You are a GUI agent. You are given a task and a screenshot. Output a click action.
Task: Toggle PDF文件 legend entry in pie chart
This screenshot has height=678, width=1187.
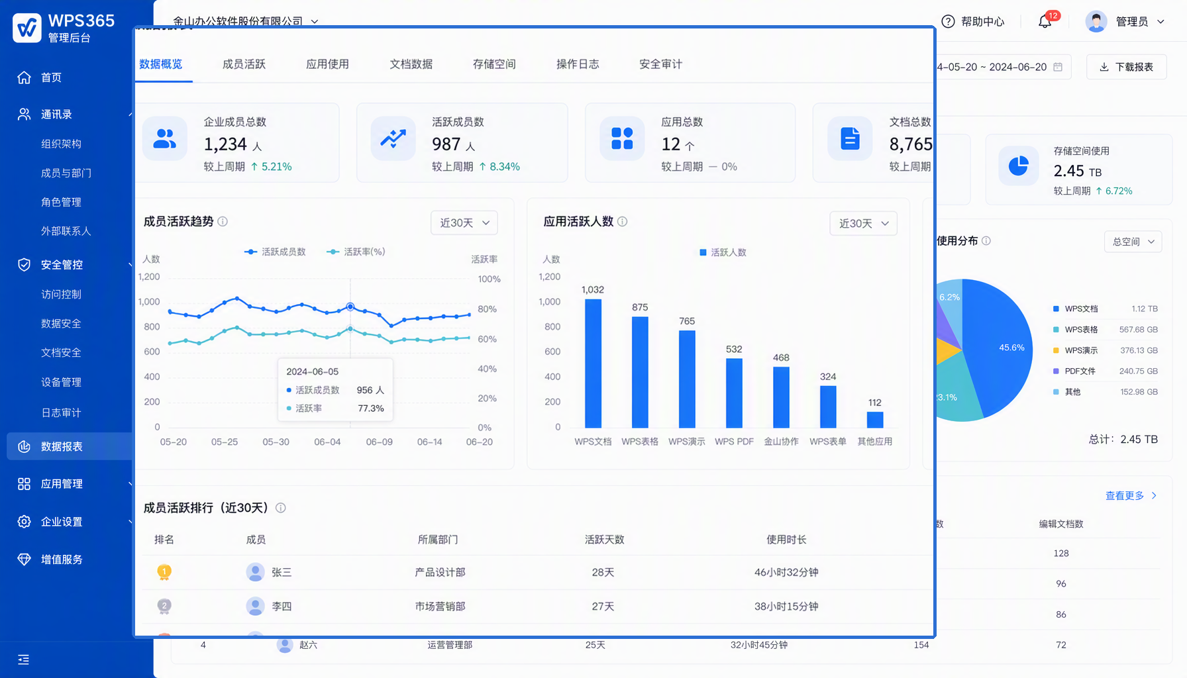pos(1074,371)
